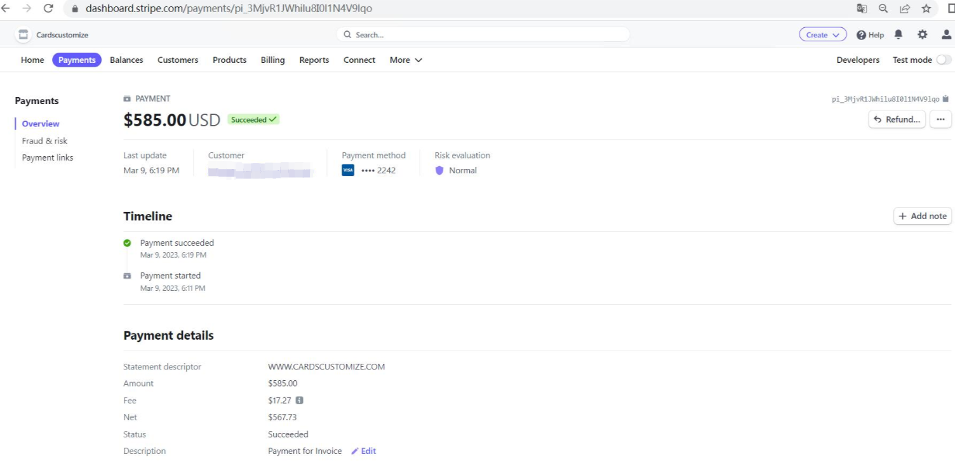Image resolution: width=955 pixels, height=473 pixels.
Task: Open the three-dot overflow menu
Action: point(940,119)
